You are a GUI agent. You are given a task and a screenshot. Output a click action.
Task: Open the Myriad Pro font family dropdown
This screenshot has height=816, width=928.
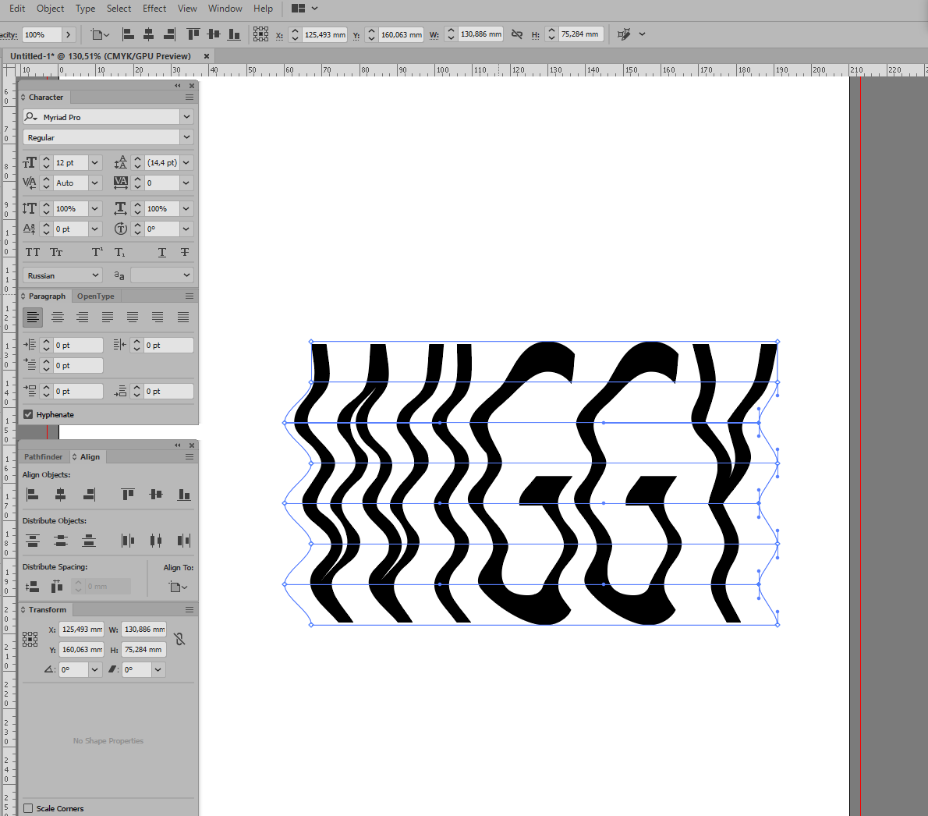(186, 117)
